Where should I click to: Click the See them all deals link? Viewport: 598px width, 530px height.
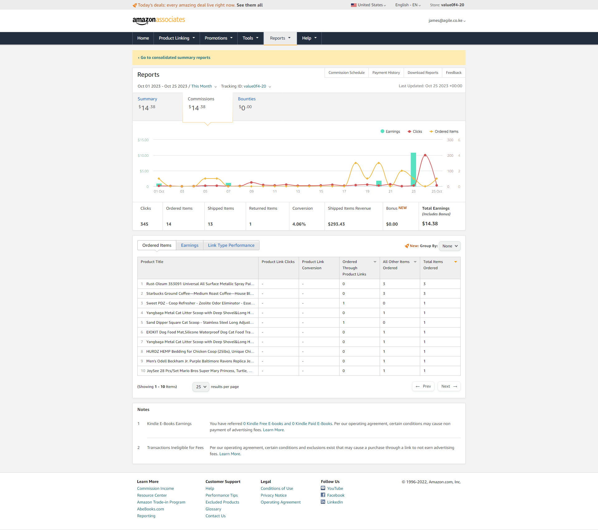249,5
